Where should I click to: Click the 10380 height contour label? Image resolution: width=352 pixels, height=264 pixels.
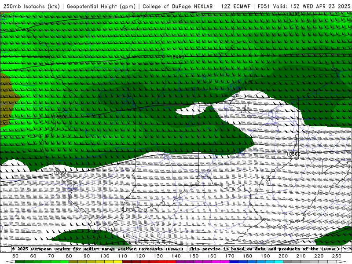[x=293, y=14]
